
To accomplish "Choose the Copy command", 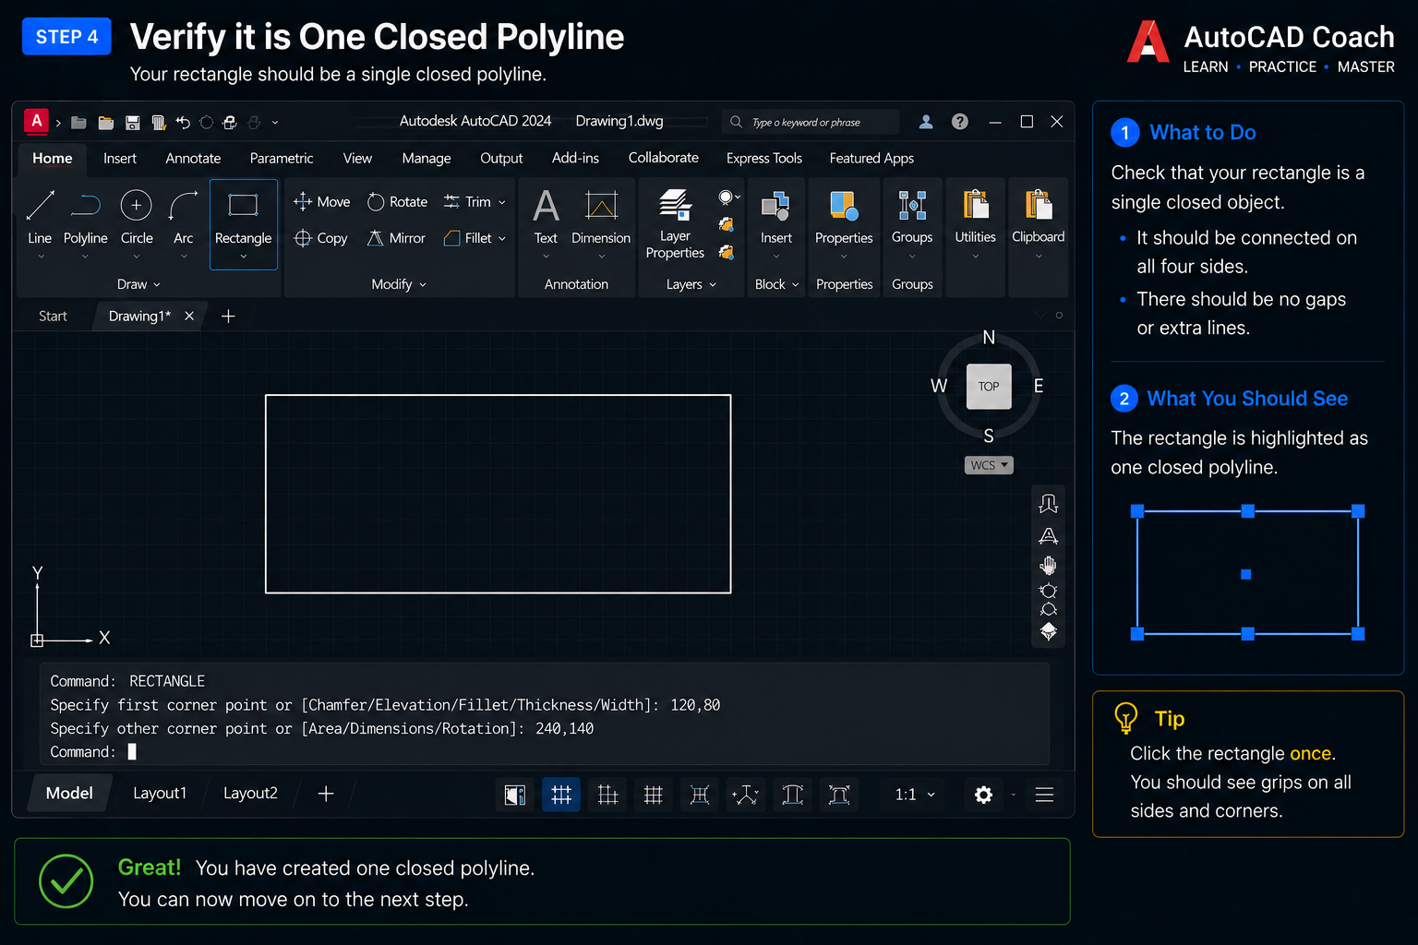I will 320,238.
